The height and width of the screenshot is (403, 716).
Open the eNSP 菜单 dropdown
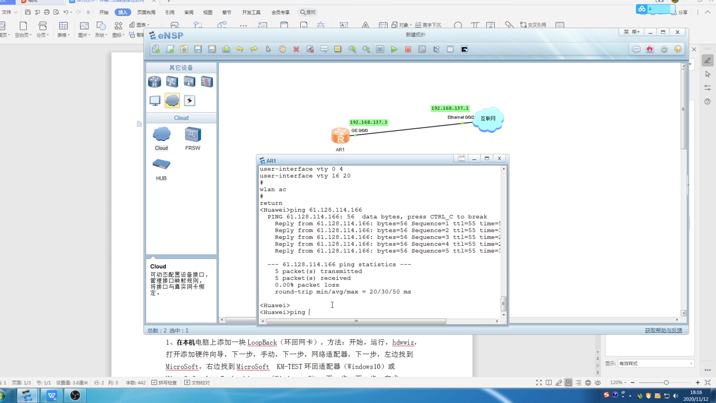coord(631,32)
